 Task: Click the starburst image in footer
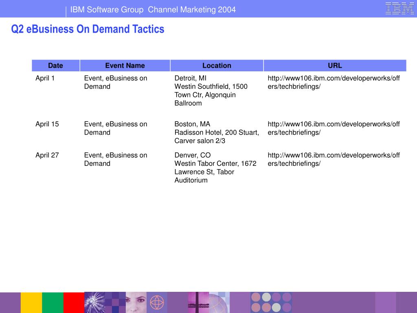(94, 303)
